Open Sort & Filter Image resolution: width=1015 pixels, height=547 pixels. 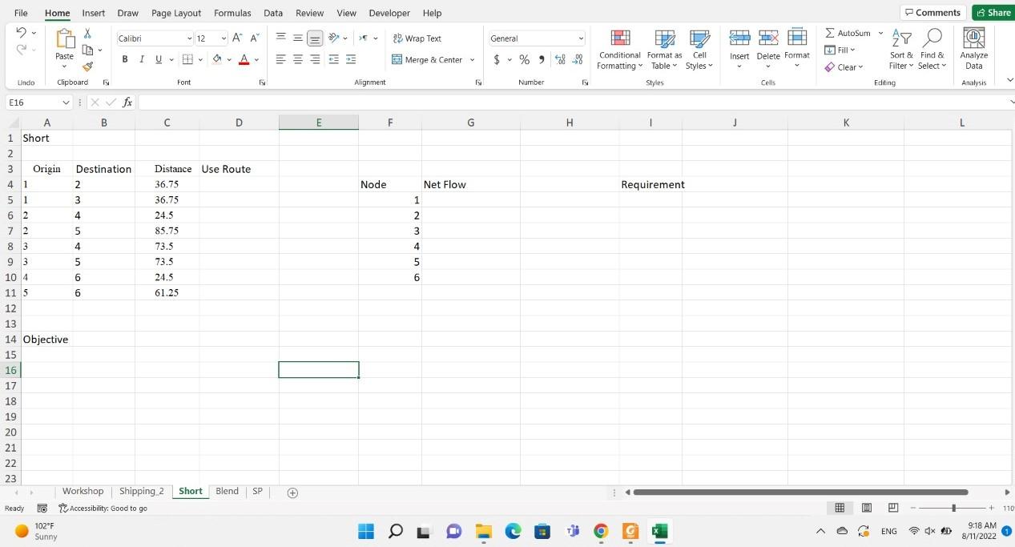901,50
